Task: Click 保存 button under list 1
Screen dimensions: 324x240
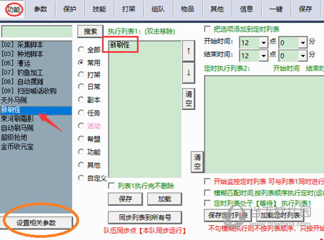Action: (125, 199)
